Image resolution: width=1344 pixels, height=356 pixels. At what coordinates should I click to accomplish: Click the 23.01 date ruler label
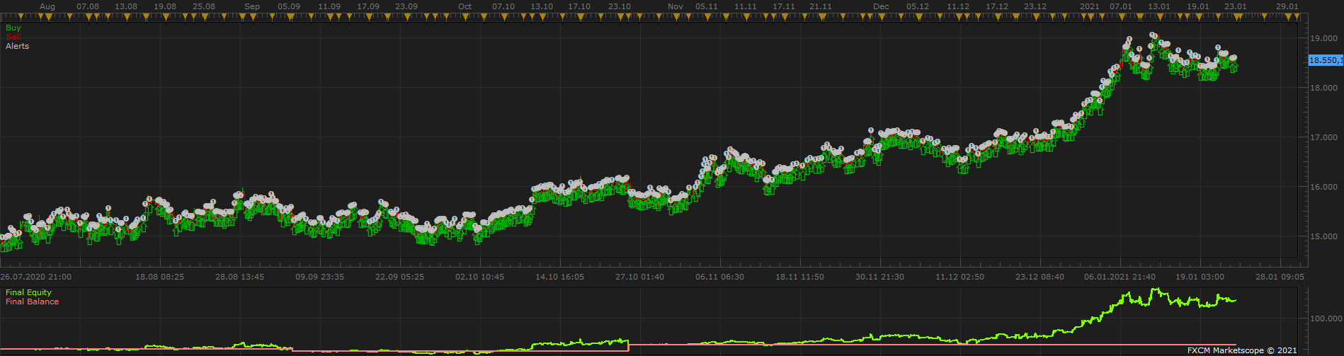(1236, 6)
